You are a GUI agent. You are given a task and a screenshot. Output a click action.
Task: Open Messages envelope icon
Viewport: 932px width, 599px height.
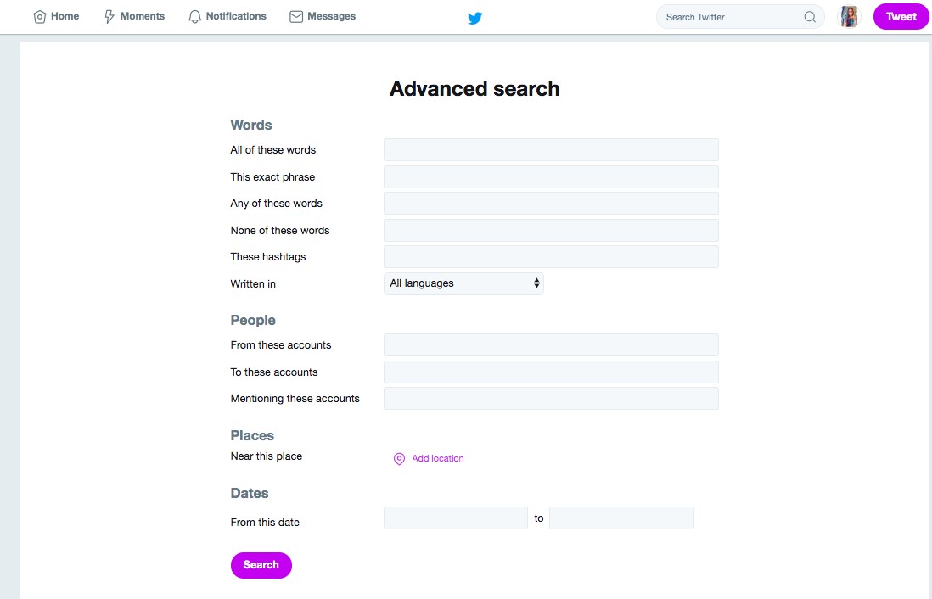click(296, 17)
